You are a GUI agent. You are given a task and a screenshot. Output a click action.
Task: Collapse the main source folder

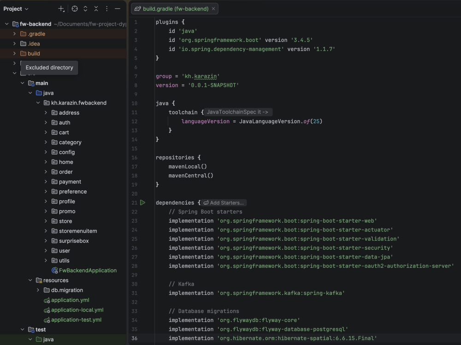tap(22, 83)
